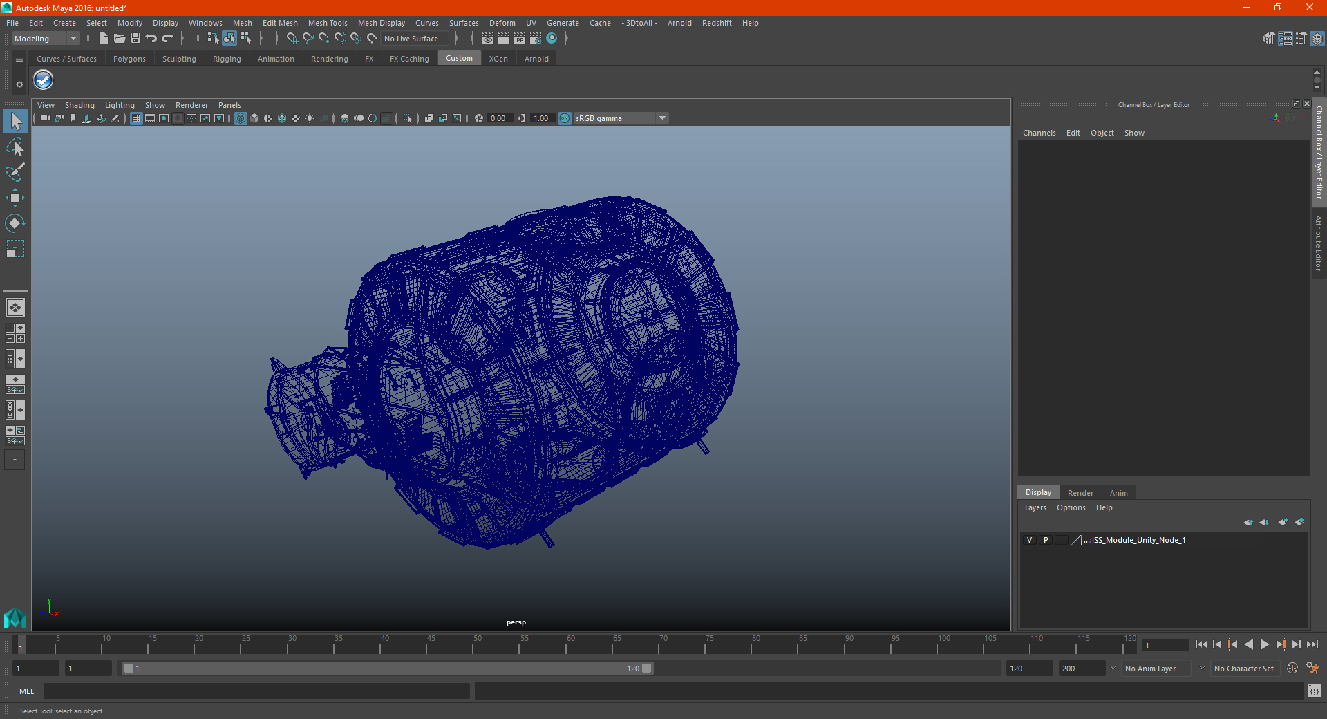Select the Rotate tool
The width and height of the screenshot is (1327, 719).
coord(15,223)
